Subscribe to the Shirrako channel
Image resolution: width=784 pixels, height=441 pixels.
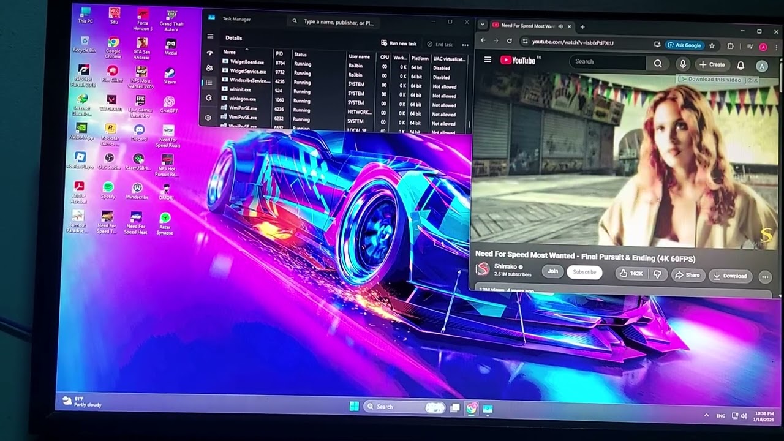tap(584, 272)
